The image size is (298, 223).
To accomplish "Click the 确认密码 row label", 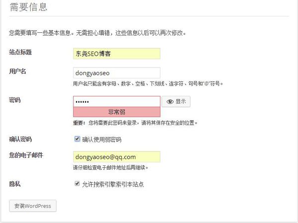I will click(20, 139).
